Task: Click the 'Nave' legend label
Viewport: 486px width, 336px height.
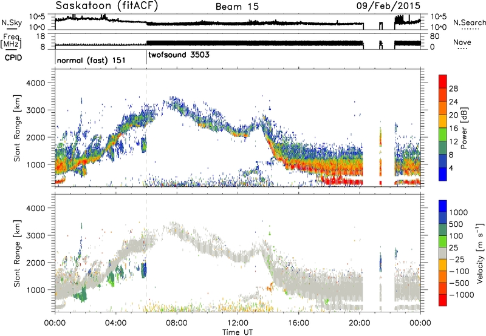Action: point(462,42)
